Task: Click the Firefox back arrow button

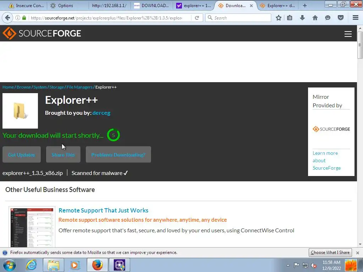Action: point(7,18)
